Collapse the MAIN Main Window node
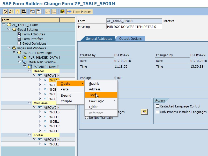This screenshot has width=208, height=156. coord(19,62)
